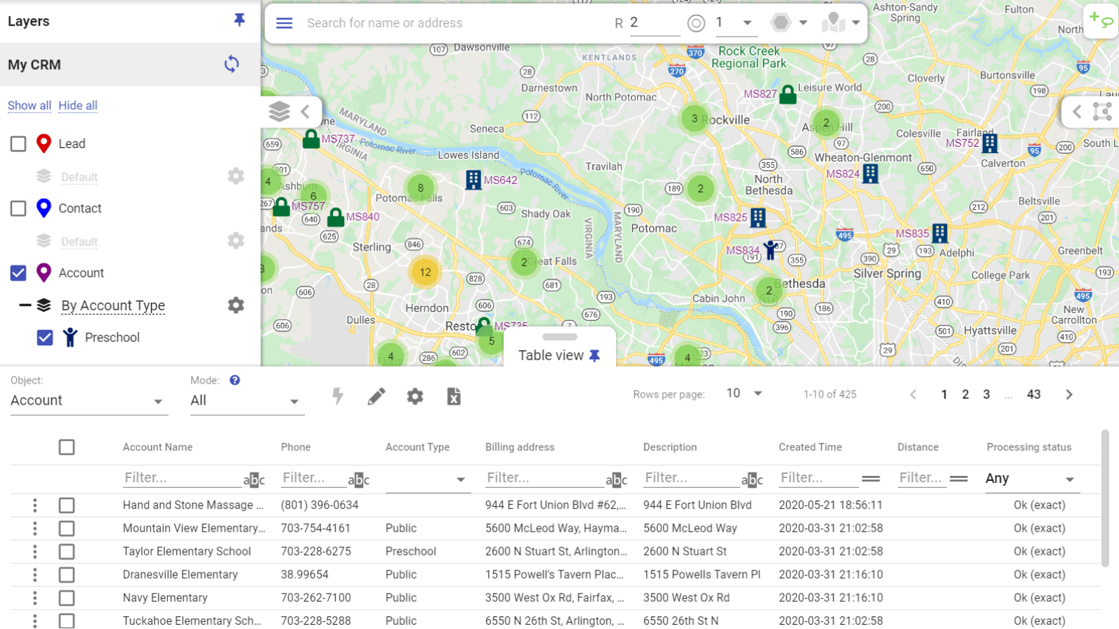Open settings gear for By Account Type
Image resolution: width=1119 pixels, height=629 pixels.
pos(236,305)
